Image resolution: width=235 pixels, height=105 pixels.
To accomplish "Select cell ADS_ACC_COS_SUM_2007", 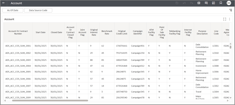I will tap(18, 86).
